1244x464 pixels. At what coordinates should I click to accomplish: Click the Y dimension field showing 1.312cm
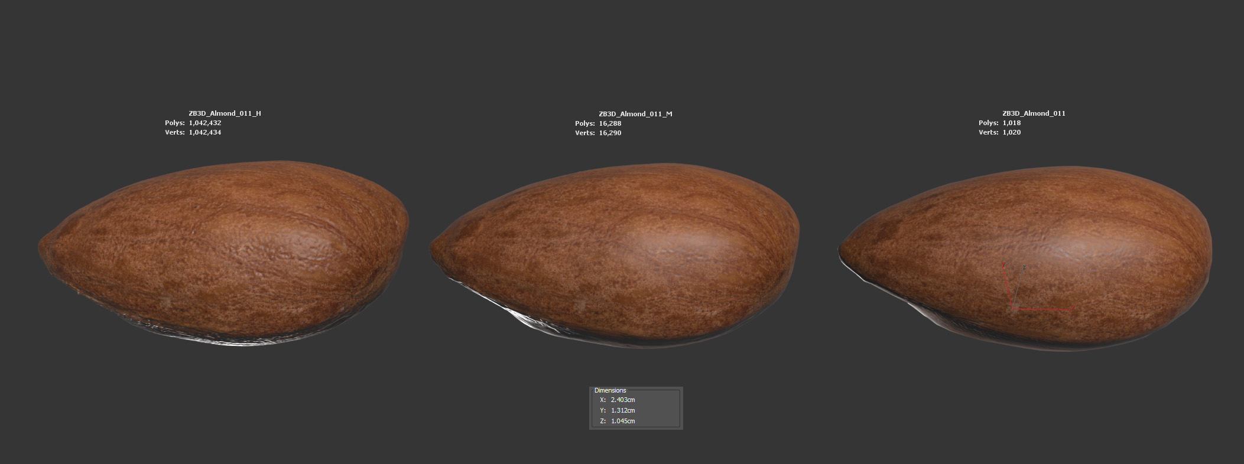[x=623, y=410]
